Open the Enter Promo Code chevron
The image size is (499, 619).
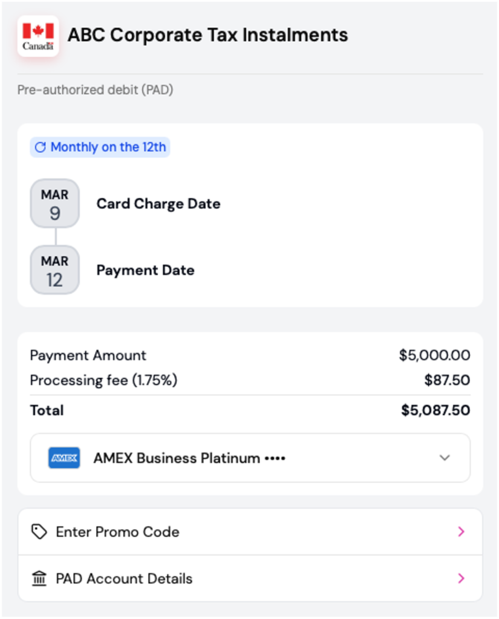pos(461,532)
